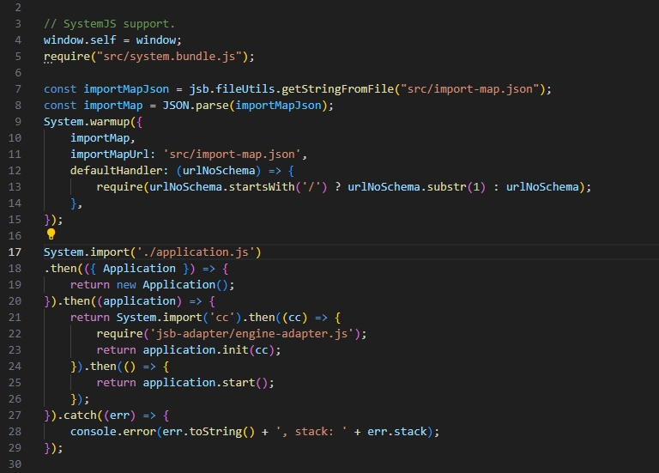Click the string "src/import-map.json" on line 7
This screenshot has width=659, height=473.
[x=470, y=89]
